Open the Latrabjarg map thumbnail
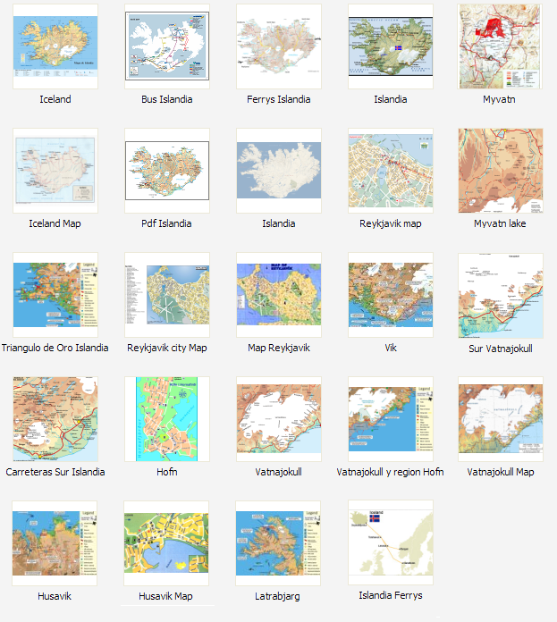Screen dimensions: 557x622 pos(279,542)
